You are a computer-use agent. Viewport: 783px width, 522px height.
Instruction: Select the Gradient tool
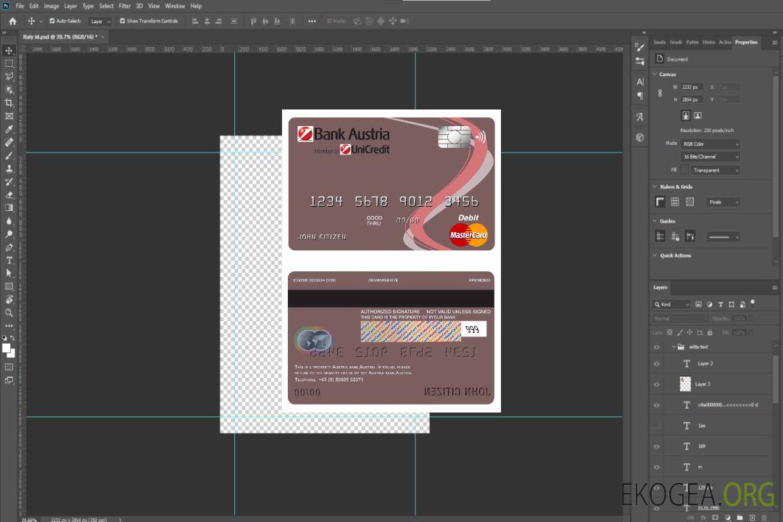[x=9, y=208]
